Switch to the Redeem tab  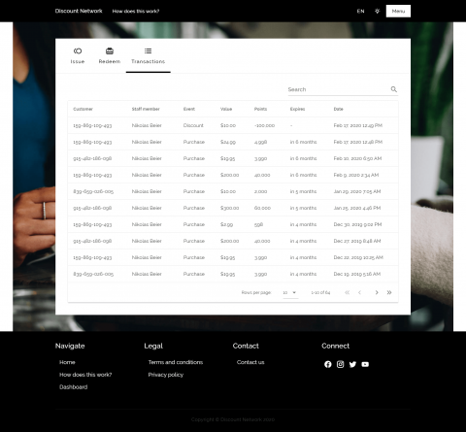tap(110, 55)
